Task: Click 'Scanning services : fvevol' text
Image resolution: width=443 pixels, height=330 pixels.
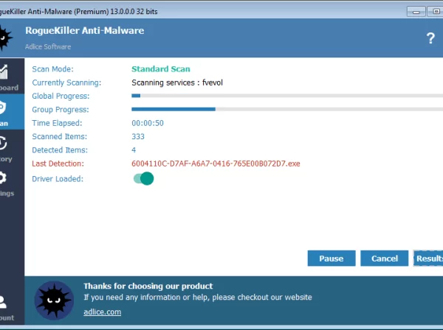Action: point(177,82)
